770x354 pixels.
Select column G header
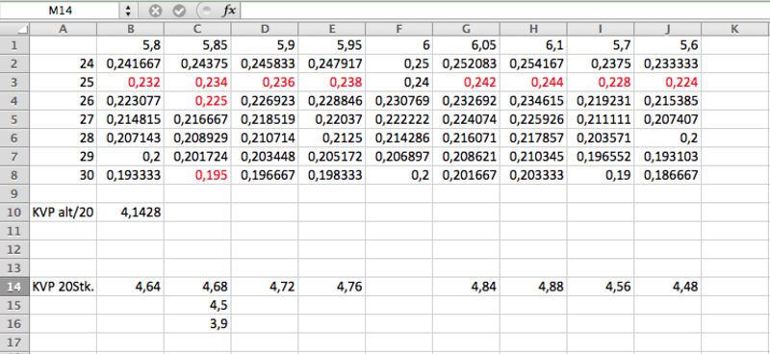[466, 30]
